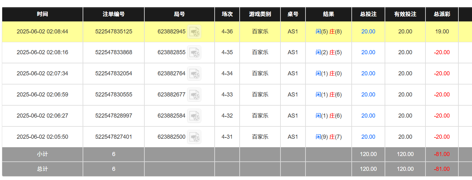Image resolution: width=472 pixels, height=180 pixels.
Task: Click the 时间 column header
Action: pyautogui.click(x=42, y=14)
